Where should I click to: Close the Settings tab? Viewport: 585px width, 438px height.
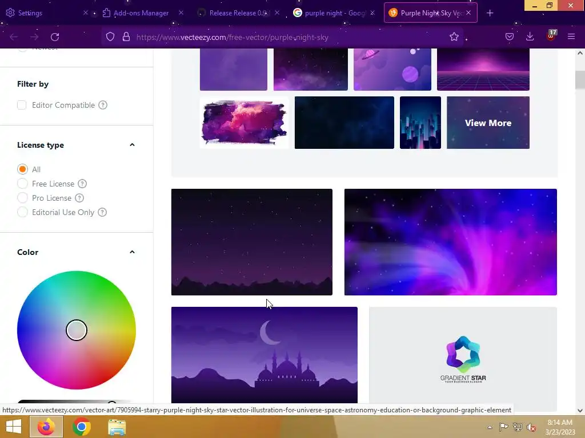point(86,13)
